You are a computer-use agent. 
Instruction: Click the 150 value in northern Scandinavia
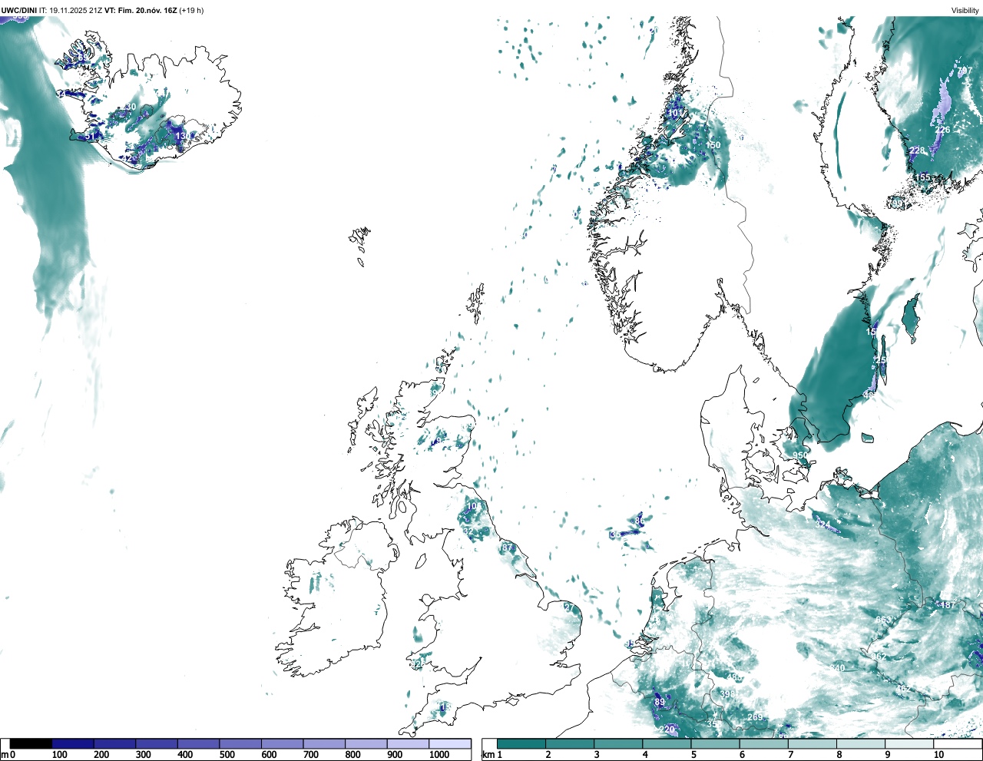[713, 145]
